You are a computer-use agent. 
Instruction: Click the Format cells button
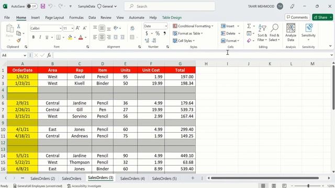click(x=230, y=41)
